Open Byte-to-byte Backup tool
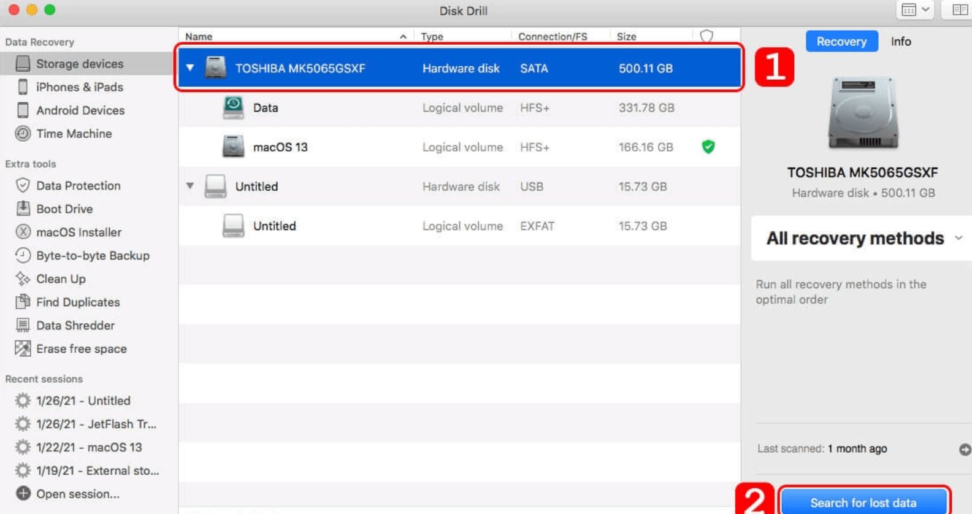The image size is (972, 514). [x=92, y=256]
